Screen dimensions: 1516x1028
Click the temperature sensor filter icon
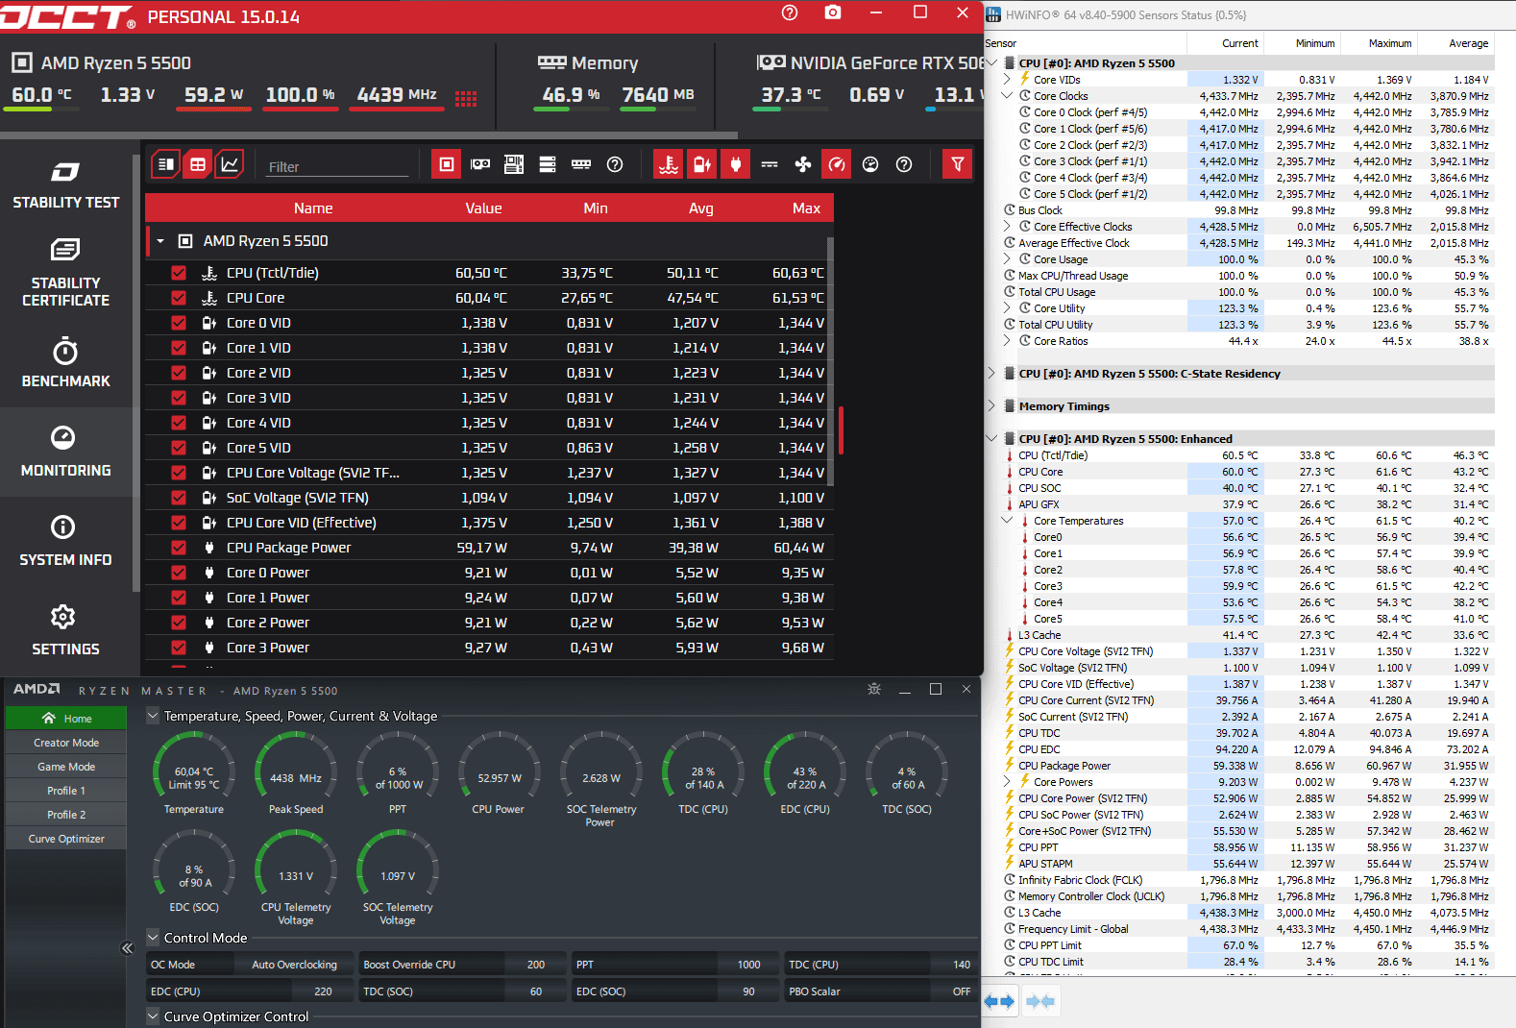pyautogui.click(x=669, y=164)
